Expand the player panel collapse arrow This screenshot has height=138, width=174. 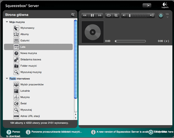pyautogui.click(x=167, y=17)
